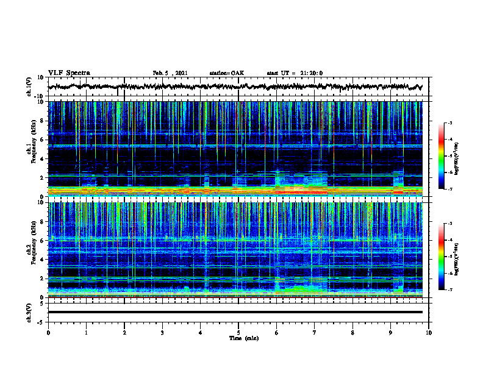Click the "-4" label on ch.1 color bar
The width and height of the screenshot is (483, 373).
[x=450, y=140]
